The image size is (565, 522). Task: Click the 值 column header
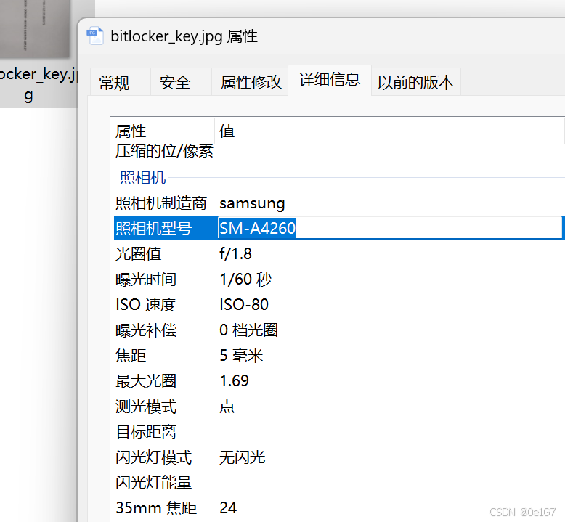pos(389,131)
